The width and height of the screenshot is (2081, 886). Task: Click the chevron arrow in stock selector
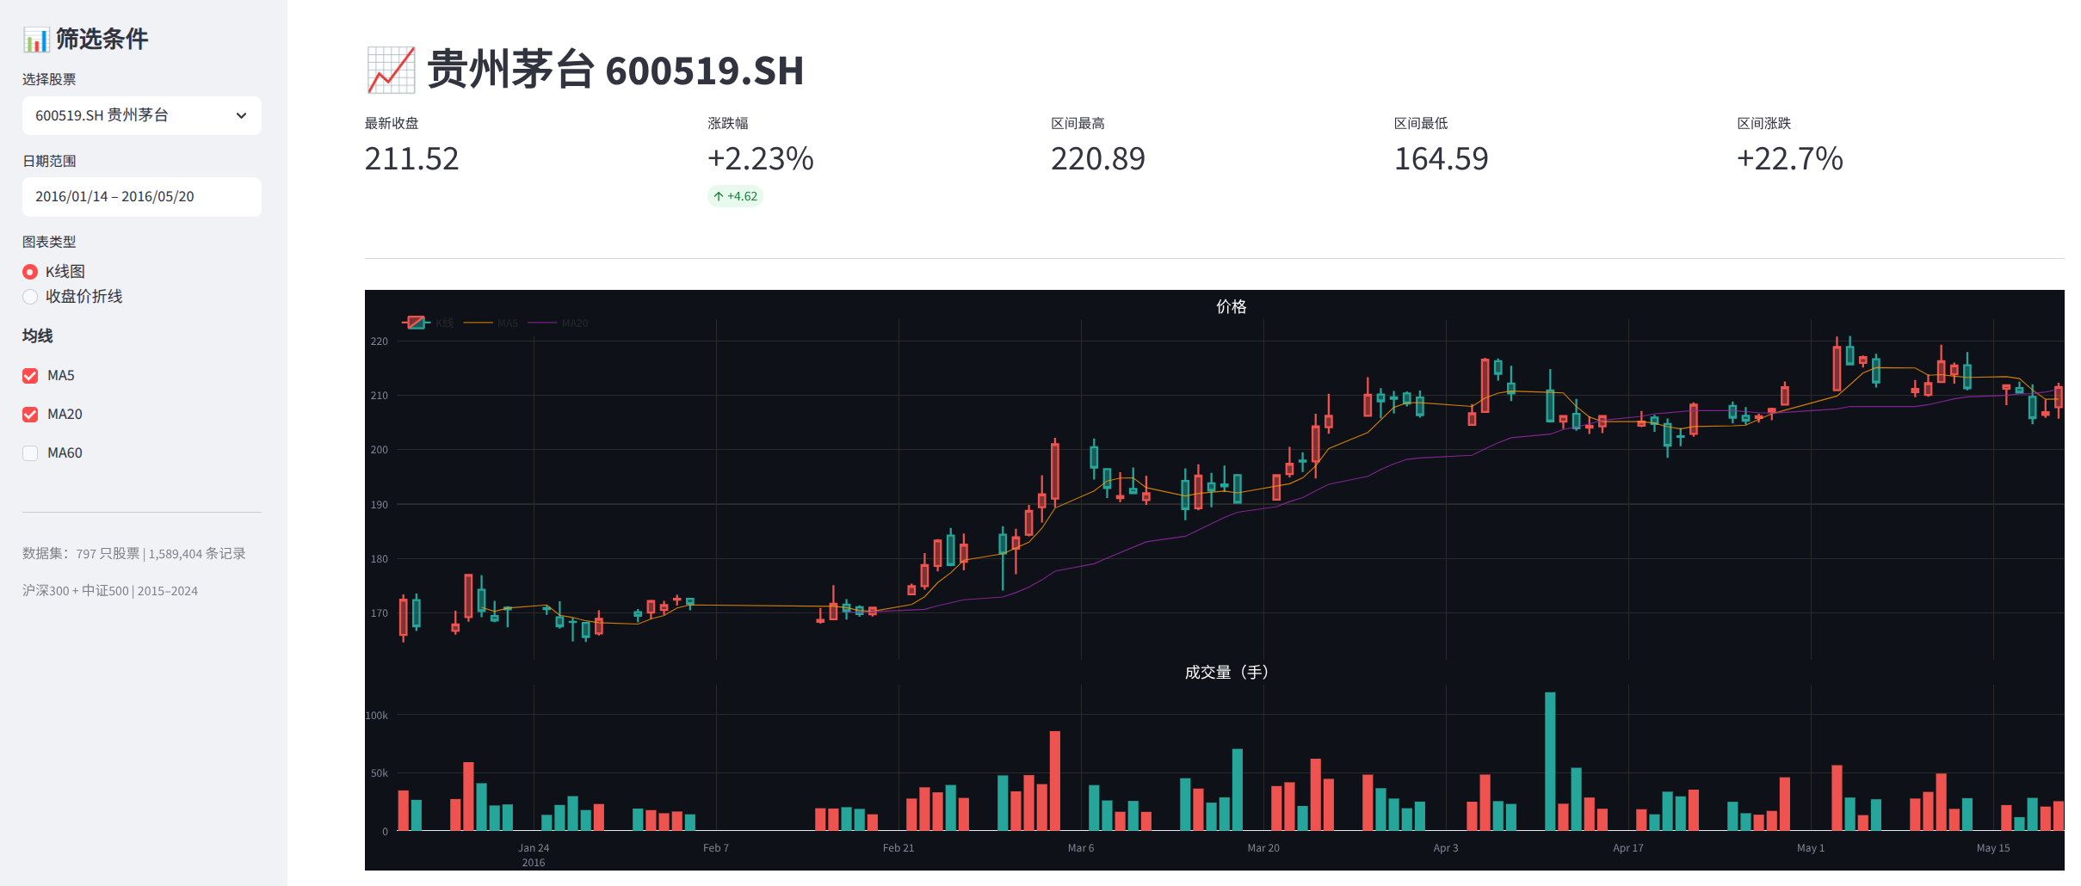[x=241, y=115]
